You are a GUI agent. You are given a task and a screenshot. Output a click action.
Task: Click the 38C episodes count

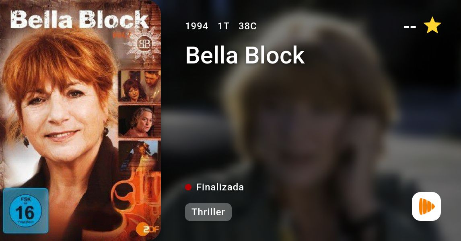[247, 26]
